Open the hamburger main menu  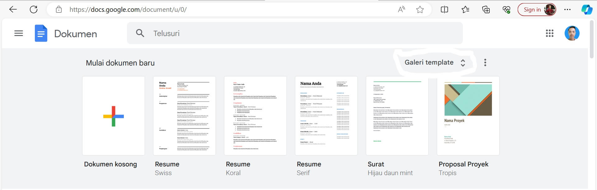(19, 33)
